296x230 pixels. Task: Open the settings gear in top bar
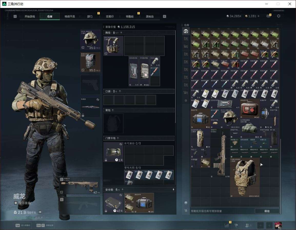click(x=279, y=16)
